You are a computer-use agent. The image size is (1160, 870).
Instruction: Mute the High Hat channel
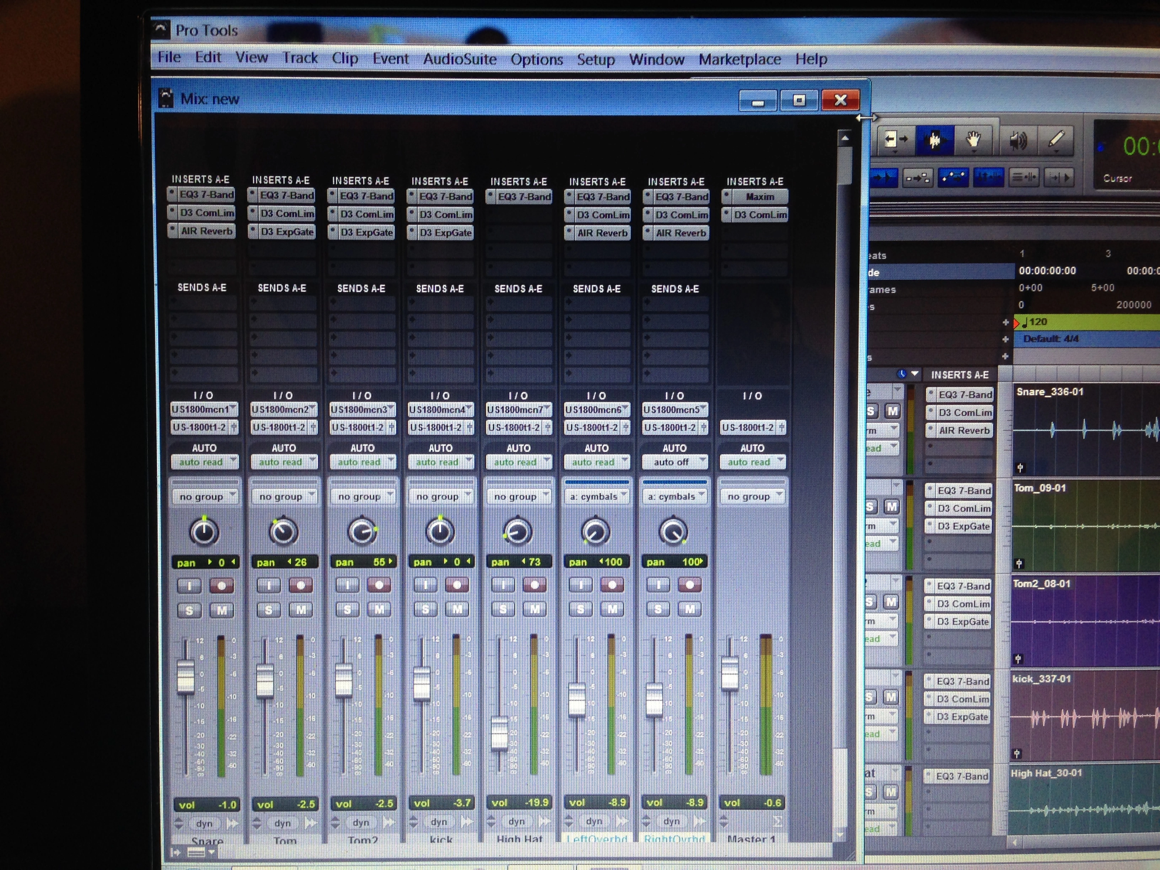point(535,609)
